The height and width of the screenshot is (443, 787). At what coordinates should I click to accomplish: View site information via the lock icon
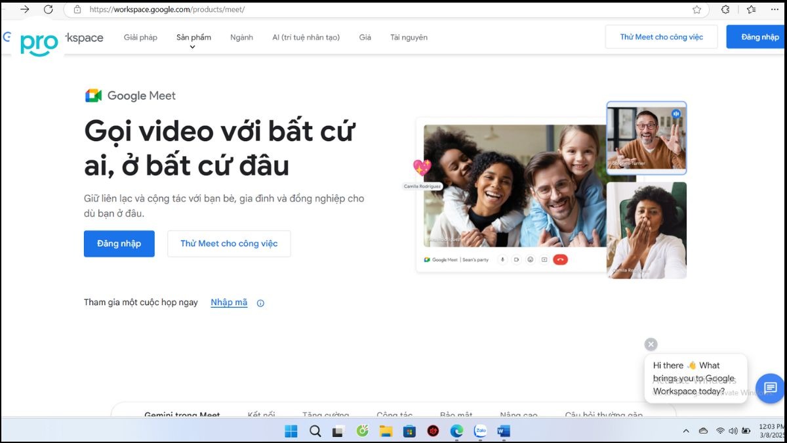click(x=77, y=10)
